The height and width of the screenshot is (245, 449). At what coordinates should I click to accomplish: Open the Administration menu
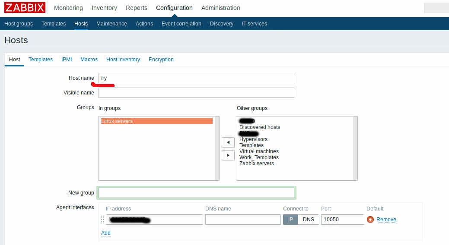[x=220, y=8]
